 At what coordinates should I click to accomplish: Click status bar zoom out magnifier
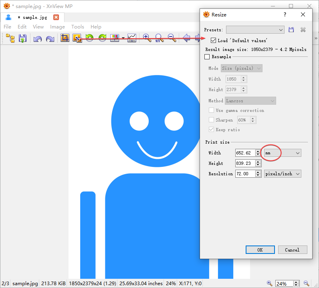[x=307, y=283]
